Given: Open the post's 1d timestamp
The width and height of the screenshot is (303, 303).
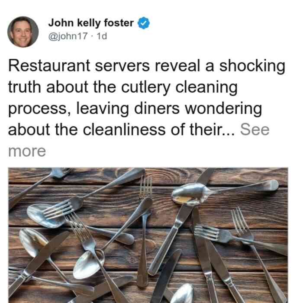Looking at the screenshot, I should tap(102, 36).
